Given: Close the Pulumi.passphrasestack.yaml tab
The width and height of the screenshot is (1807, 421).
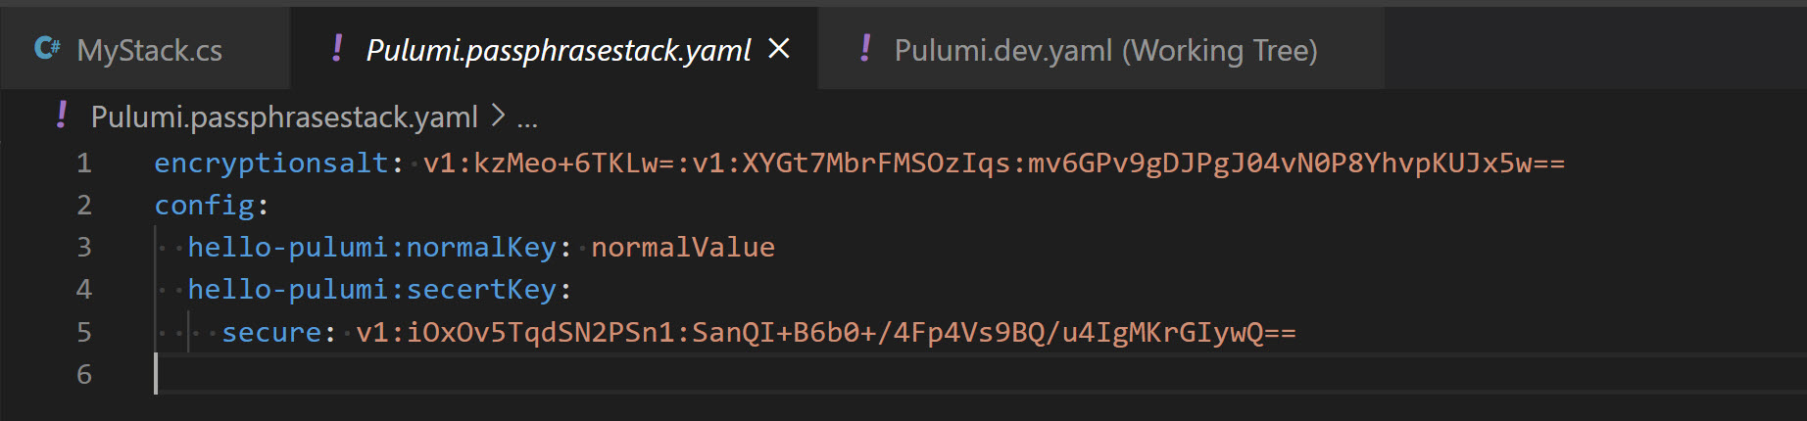Looking at the screenshot, I should (x=779, y=48).
